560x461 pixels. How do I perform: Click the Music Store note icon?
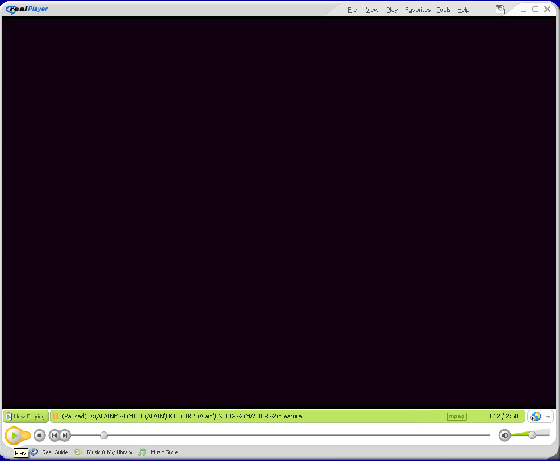[x=142, y=452]
